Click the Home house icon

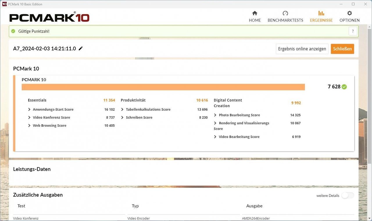(x=255, y=13)
